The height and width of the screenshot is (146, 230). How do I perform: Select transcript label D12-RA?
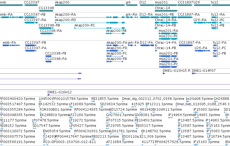[x=146, y=15]
